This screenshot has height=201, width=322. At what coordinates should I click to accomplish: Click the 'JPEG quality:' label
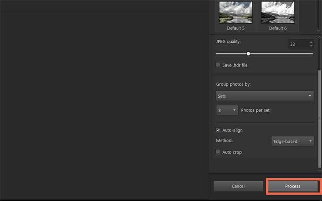[x=228, y=42]
